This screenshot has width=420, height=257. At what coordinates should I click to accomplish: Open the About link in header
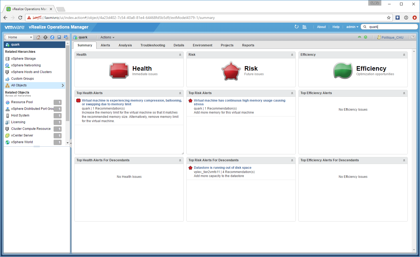click(x=321, y=27)
